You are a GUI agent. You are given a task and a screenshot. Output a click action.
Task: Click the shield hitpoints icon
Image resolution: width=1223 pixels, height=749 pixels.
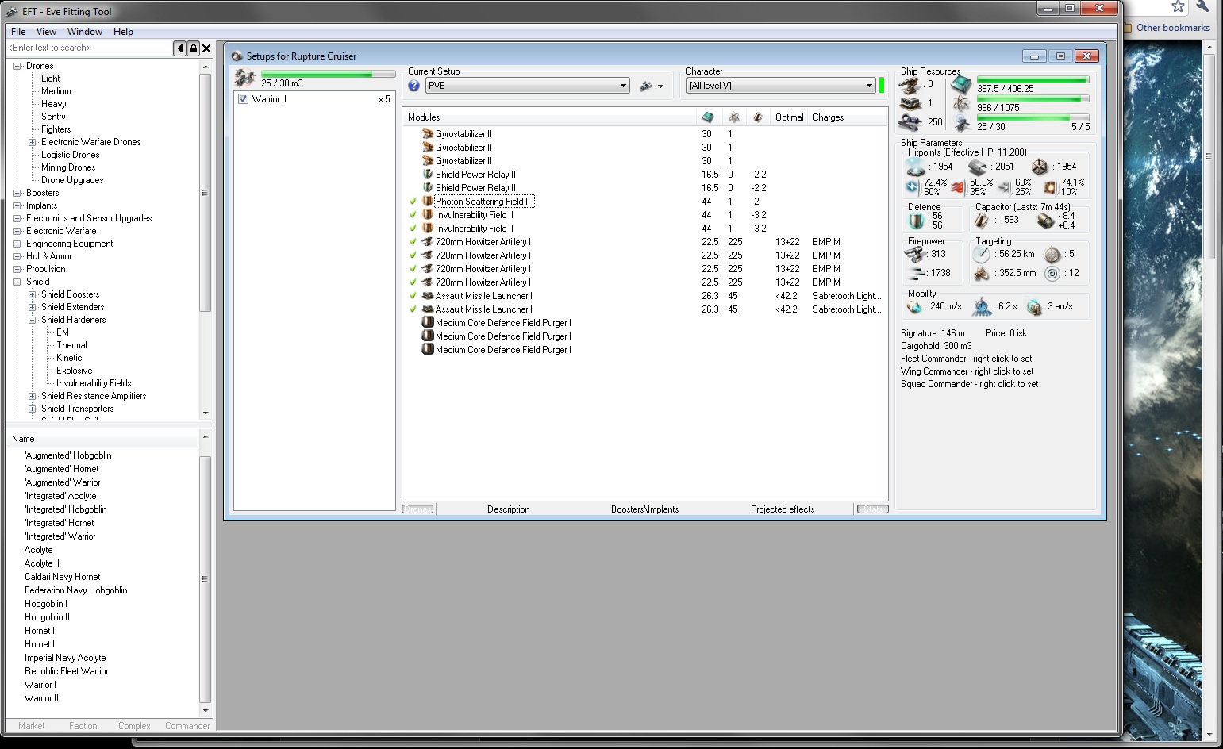(916, 167)
